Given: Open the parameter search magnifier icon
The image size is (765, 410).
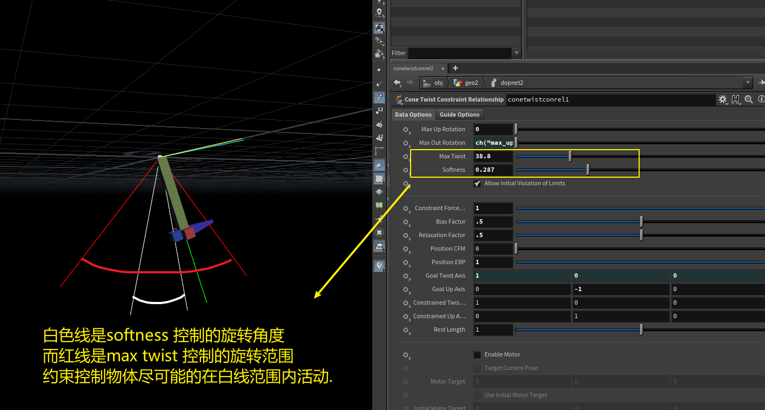Looking at the screenshot, I should (748, 99).
